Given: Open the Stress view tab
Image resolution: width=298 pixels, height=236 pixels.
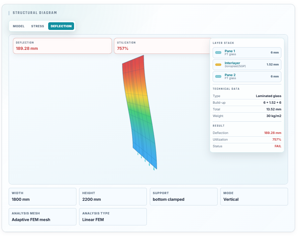Looking at the screenshot, I should (x=38, y=26).
